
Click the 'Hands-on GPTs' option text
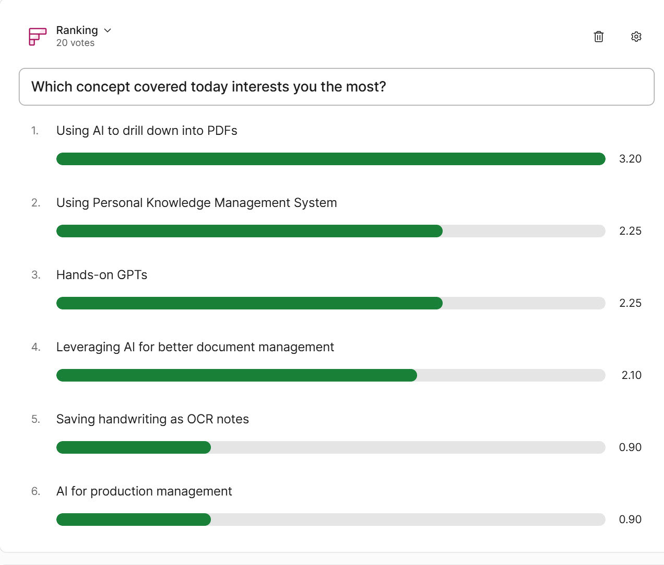(x=102, y=275)
